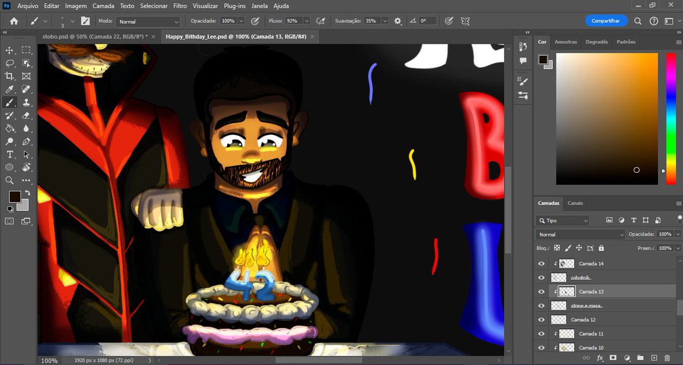Switch to the stobo.psd document tab
Image resolution: width=683 pixels, height=365 pixels.
point(94,36)
